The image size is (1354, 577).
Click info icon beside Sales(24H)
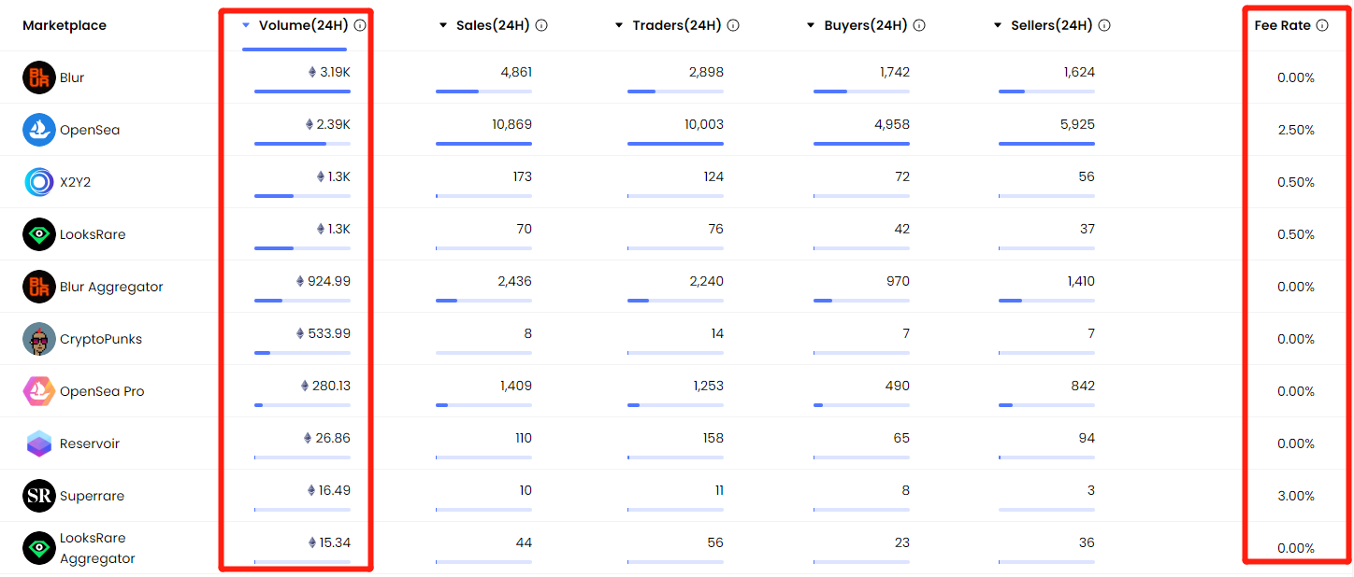541,26
